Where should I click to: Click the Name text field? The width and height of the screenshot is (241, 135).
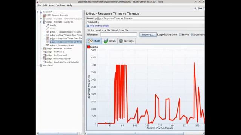point(149,18)
